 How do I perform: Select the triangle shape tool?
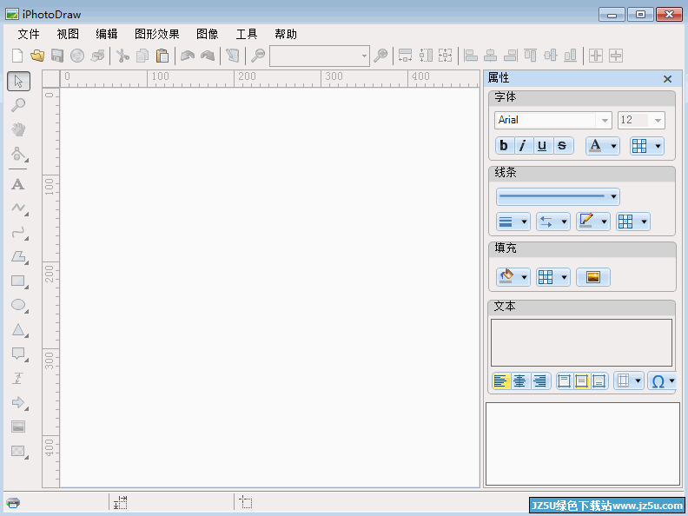[19, 329]
